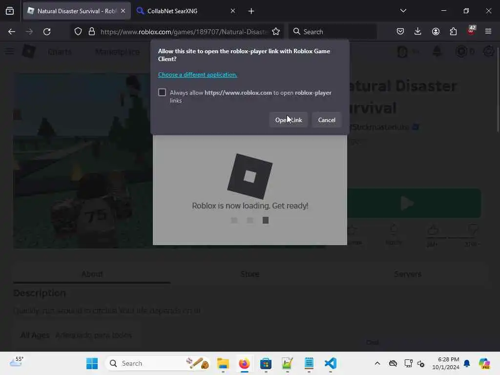Image resolution: width=500 pixels, height=375 pixels.
Task: Open the Save to Pocket icon
Action: click(x=400, y=31)
